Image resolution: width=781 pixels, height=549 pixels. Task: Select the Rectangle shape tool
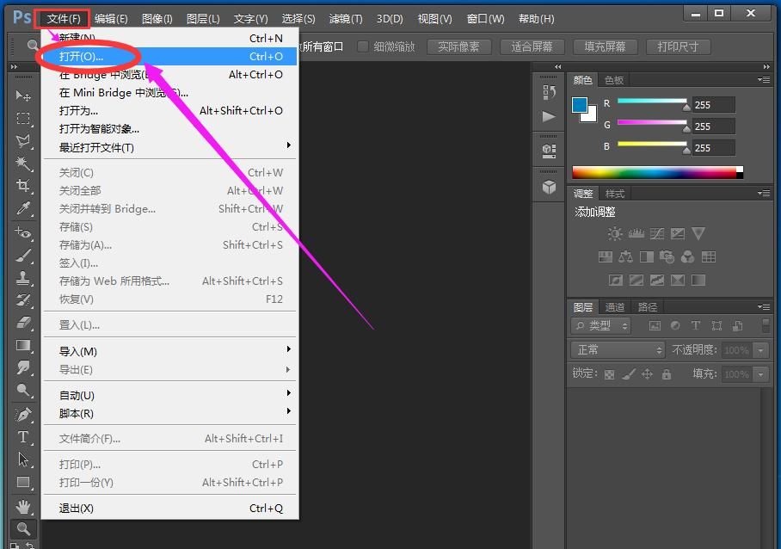[x=23, y=482]
